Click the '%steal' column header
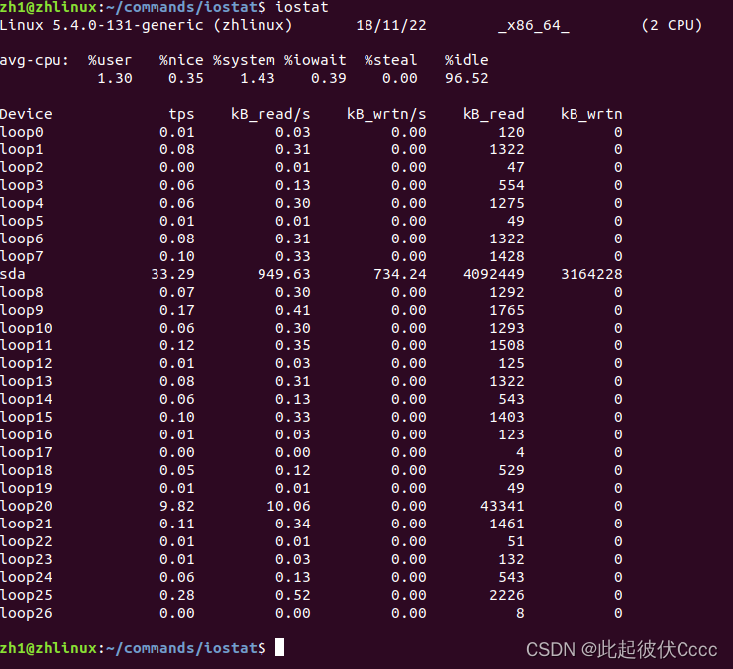 [391, 60]
